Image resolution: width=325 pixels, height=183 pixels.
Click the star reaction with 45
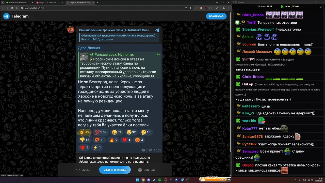85,132
